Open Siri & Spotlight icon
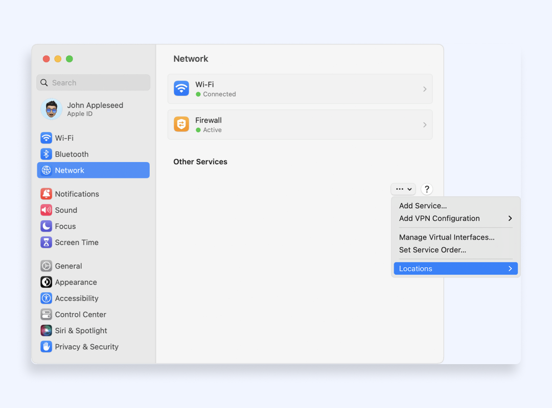 coord(47,330)
